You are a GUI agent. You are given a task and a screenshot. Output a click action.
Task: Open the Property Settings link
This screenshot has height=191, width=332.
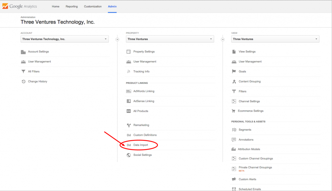coord(144,52)
